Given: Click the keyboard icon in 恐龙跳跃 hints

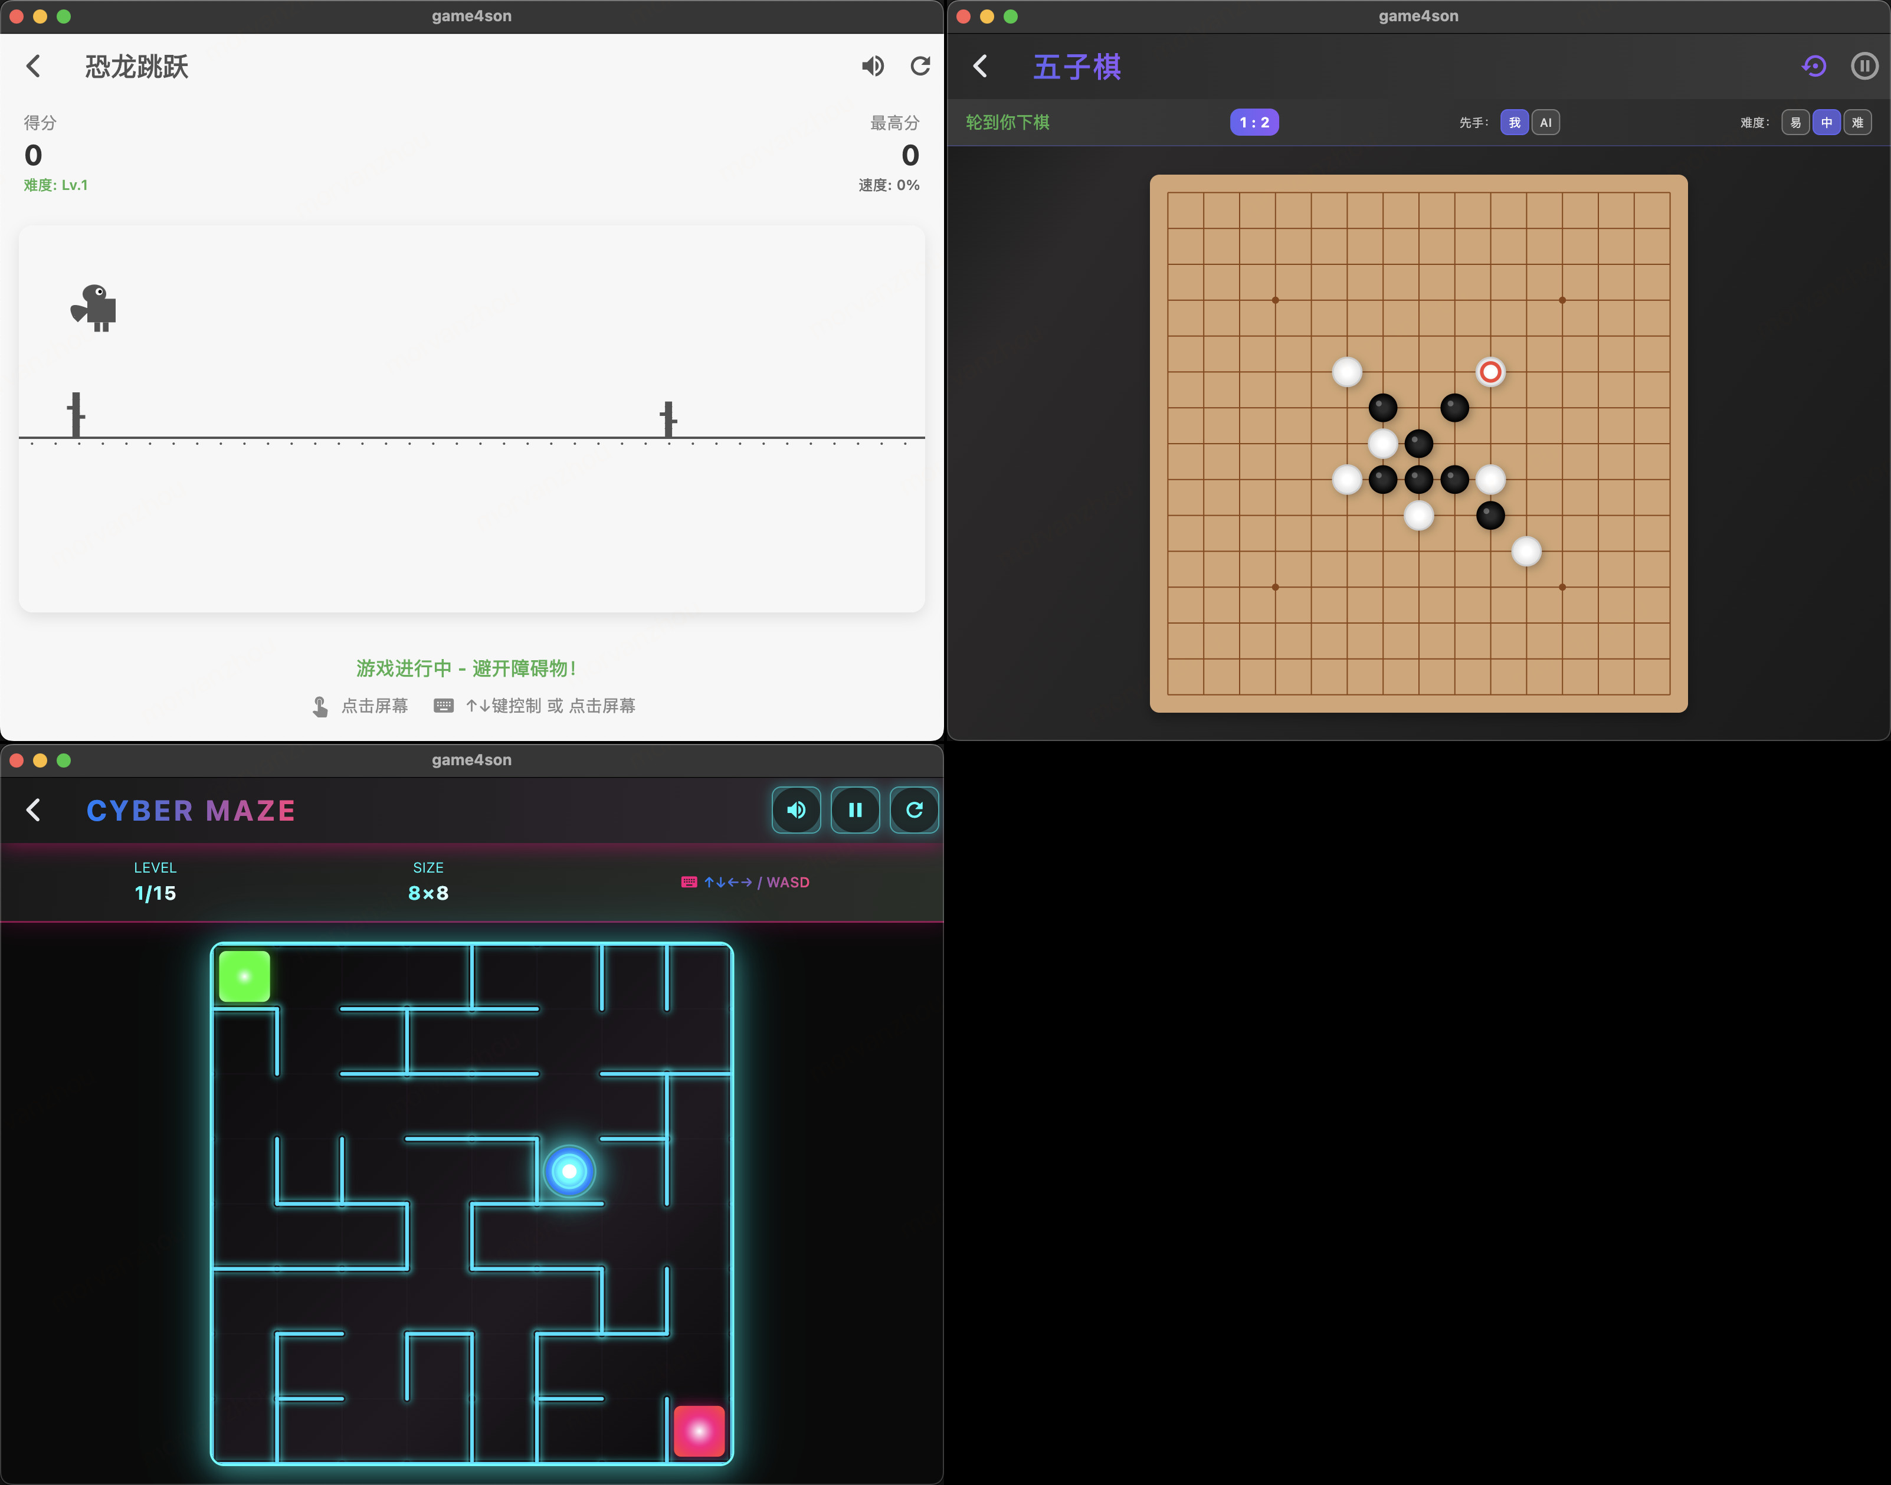Looking at the screenshot, I should [x=444, y=706].
